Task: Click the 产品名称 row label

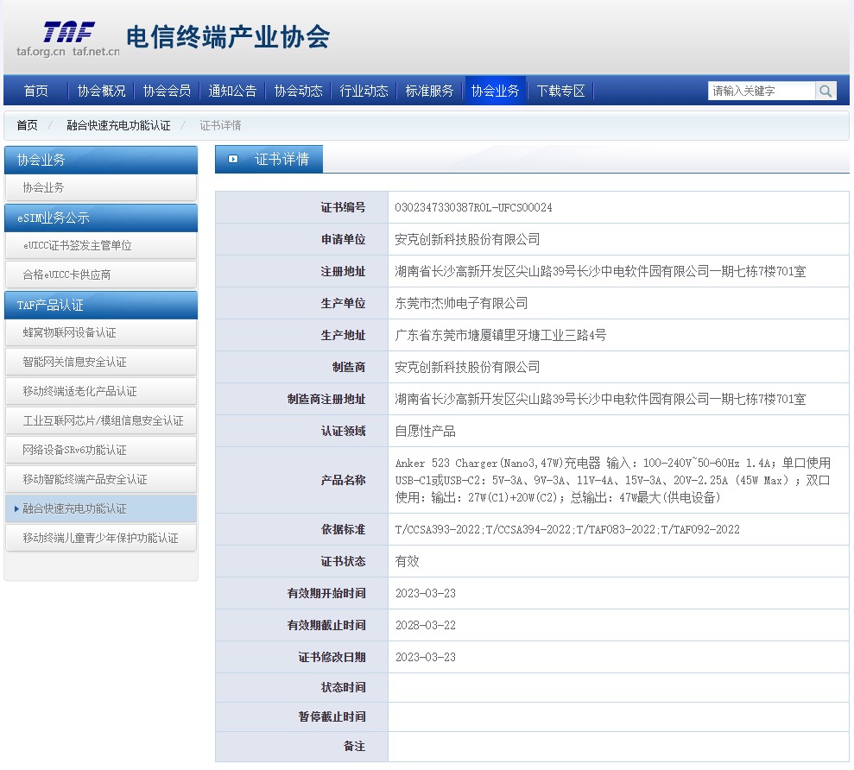Action: point(343,480)
